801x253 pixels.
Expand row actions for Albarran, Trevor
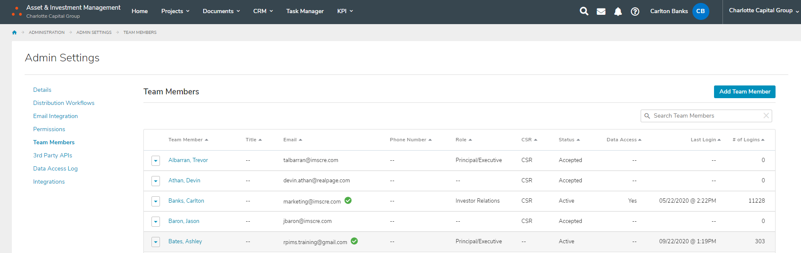coord(156,161)
